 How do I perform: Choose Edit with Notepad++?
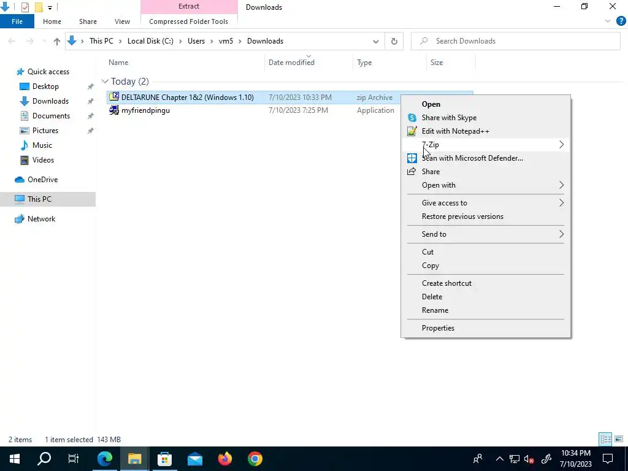pyautogui.click(x=486, y=131)
